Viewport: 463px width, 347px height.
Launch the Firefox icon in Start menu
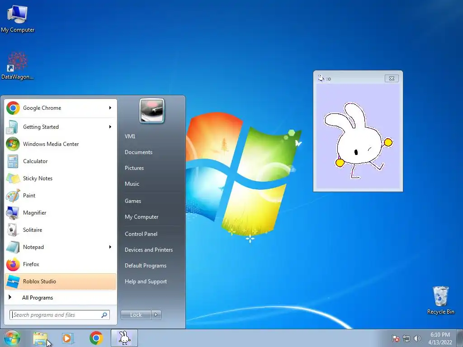click(13, 264)
